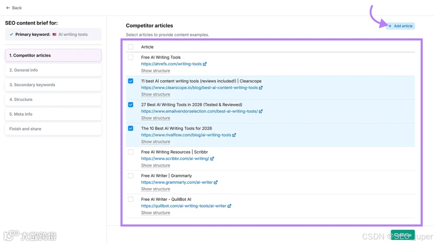The height and width of the screenshot is (244, 434).
Task: Open the Scribbr ai-writing URL link
Action: pyautogui.click(x=175, y=159)
